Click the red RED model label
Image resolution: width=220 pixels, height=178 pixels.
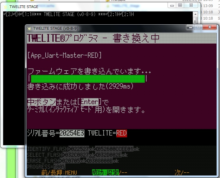click(x=121, y=133)
